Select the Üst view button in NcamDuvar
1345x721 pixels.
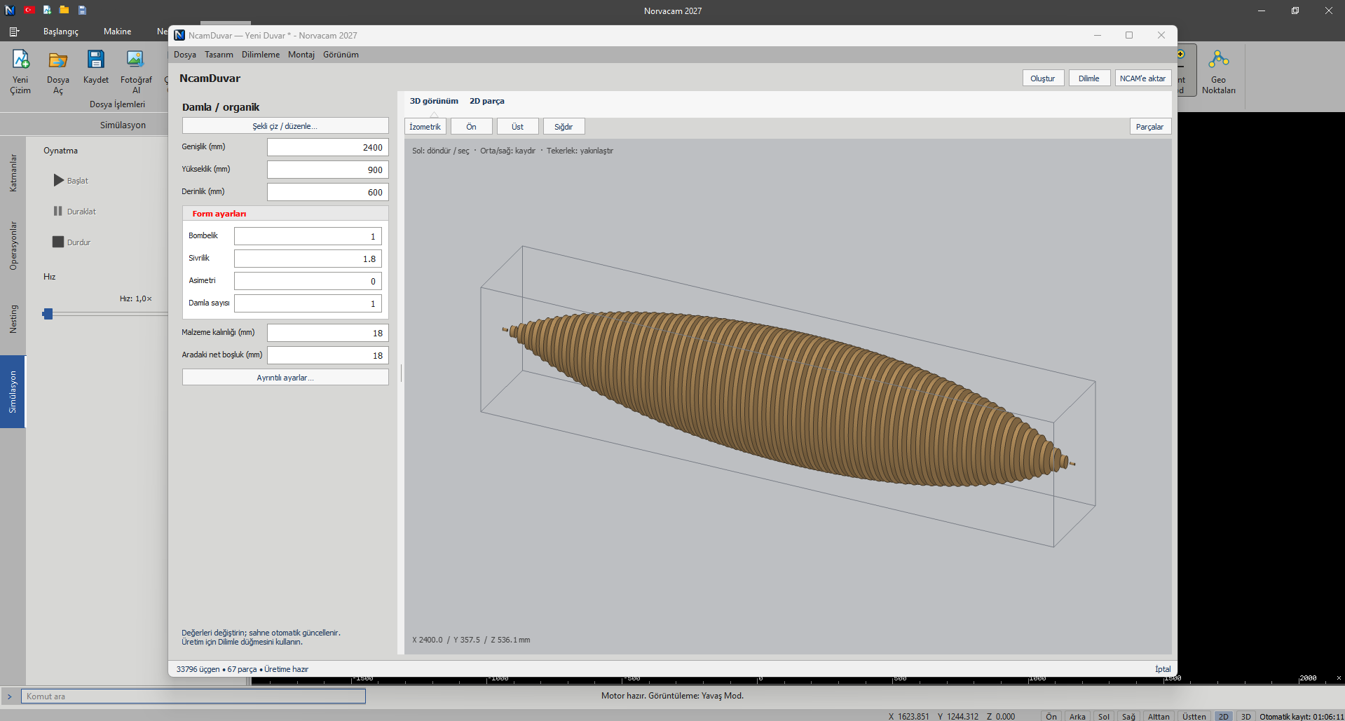tap(517, 126)
